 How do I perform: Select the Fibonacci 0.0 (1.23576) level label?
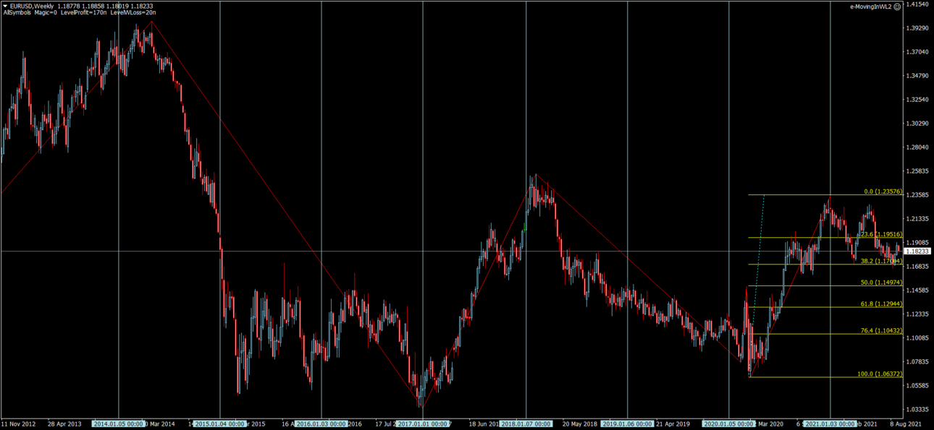point(883,192)
